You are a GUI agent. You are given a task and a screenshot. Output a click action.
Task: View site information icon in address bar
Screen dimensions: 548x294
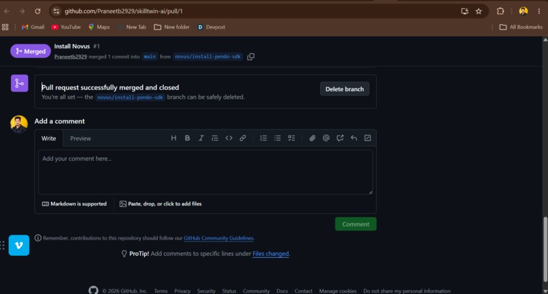click(x=56, y=11)
